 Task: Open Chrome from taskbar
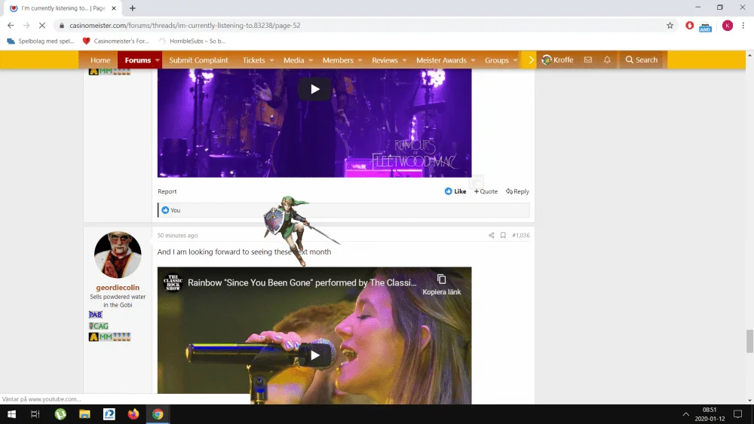pyautogui.click(x=158, y=414)
